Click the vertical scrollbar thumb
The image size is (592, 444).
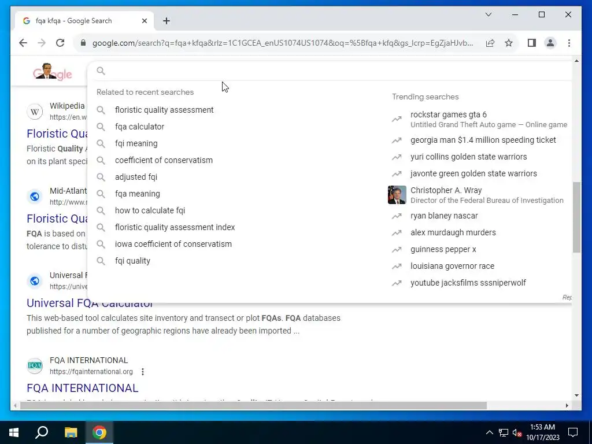[576, 217]
